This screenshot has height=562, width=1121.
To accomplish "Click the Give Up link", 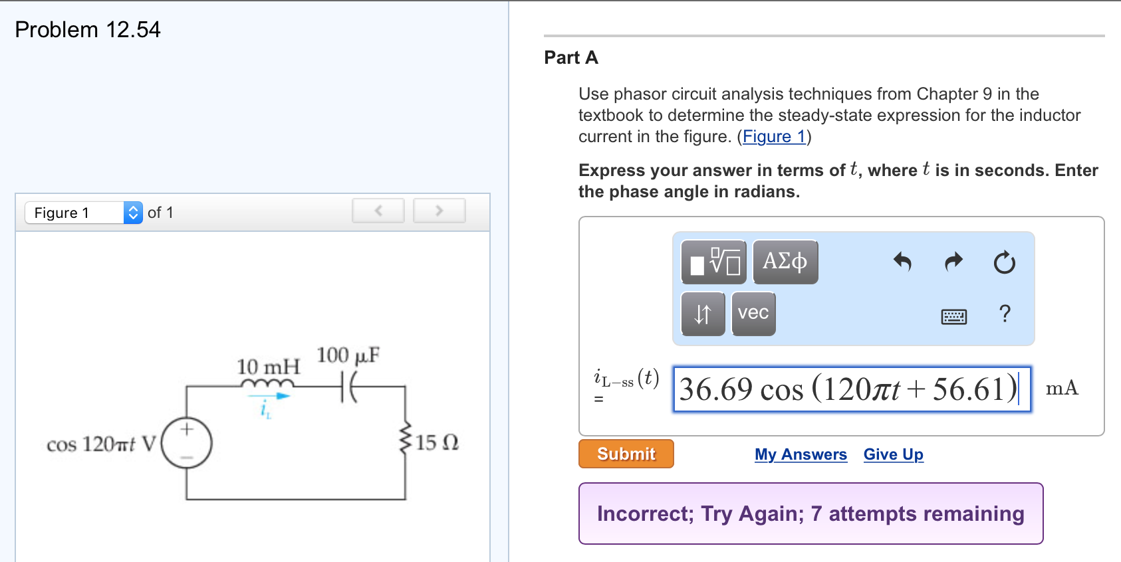I will (893, 454).
